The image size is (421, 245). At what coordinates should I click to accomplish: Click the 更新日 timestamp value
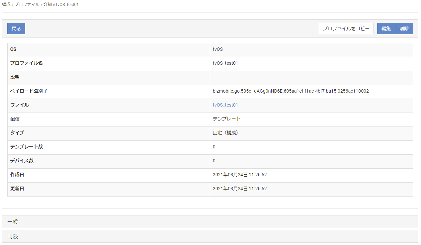tap(240, 189)
